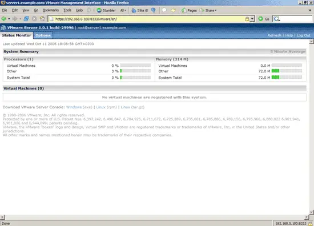The width and height of the screenshot is (314, 226).
Task: Click the 'Memory (314 M)' label
Action: (172, 59)
